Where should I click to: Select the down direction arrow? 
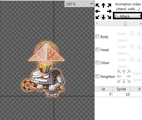103,17
